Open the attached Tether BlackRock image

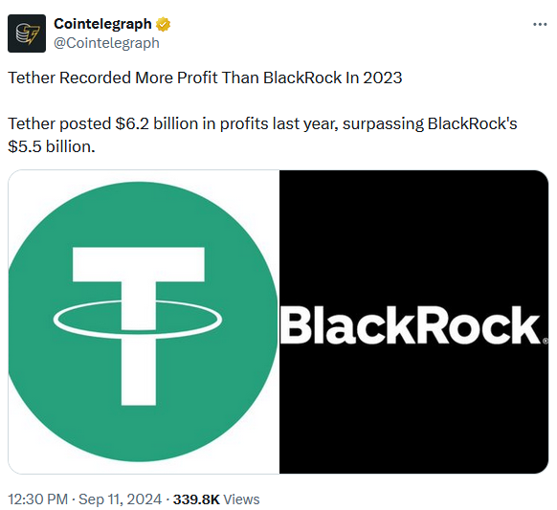(x=278, y=322)
